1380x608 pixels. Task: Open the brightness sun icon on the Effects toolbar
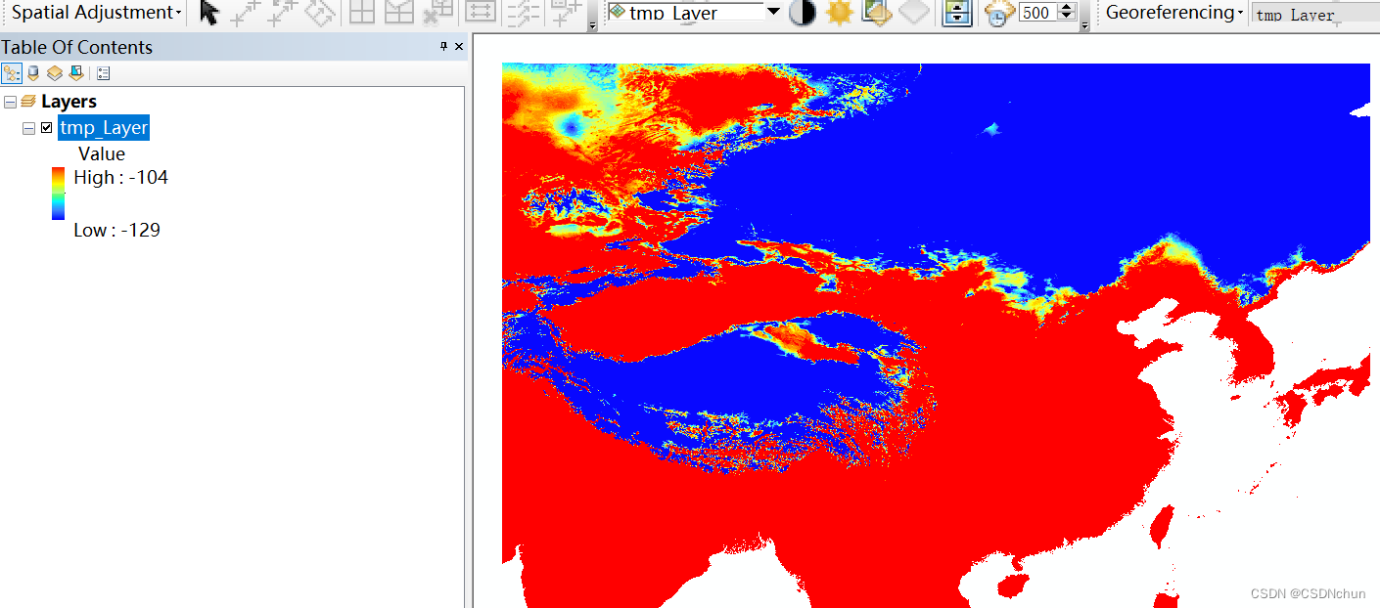[x=840, y=12]
